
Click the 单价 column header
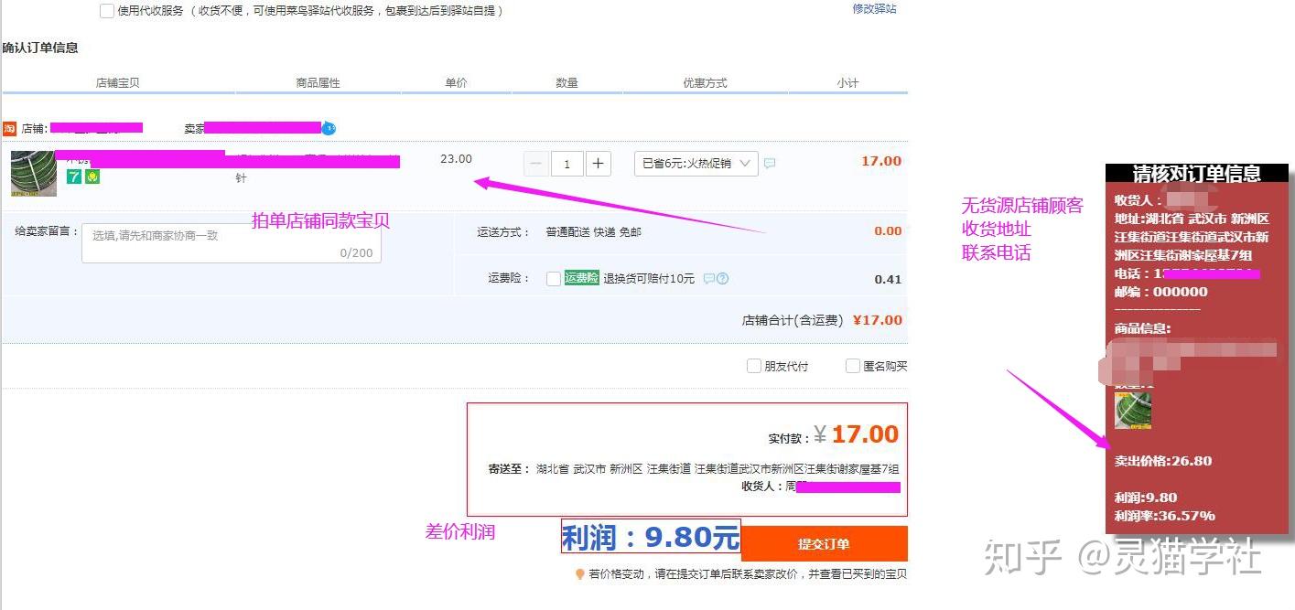click(457, 82)
